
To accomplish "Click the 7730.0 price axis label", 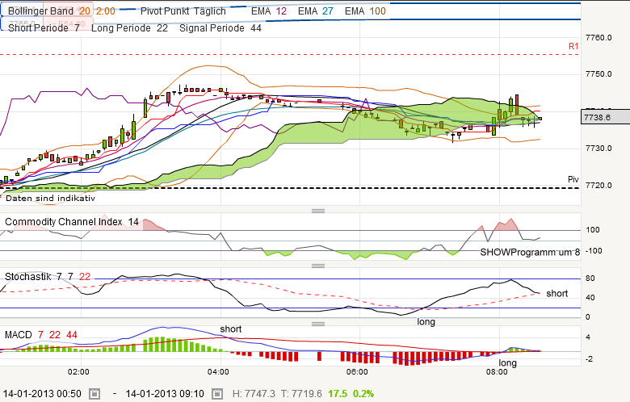I will 598,149.
